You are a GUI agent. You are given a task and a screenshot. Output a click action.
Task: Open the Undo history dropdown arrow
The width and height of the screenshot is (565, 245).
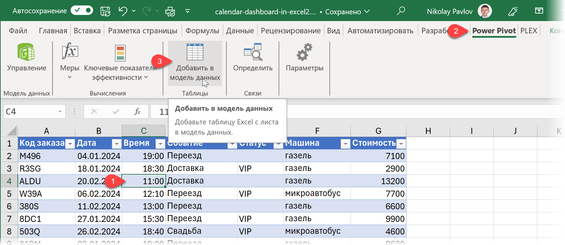[134, 11]
